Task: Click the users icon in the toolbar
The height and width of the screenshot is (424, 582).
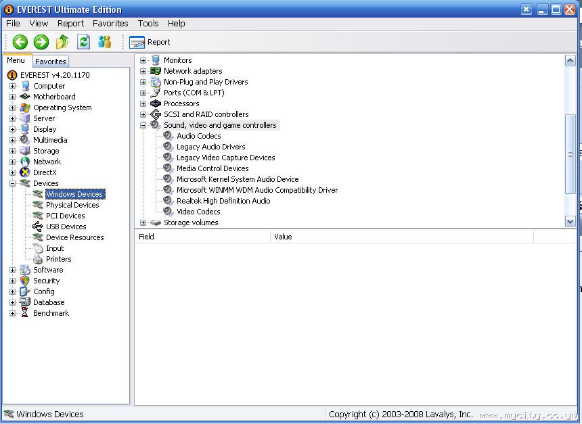Action: pyautogui.click(x=105, y=42)
